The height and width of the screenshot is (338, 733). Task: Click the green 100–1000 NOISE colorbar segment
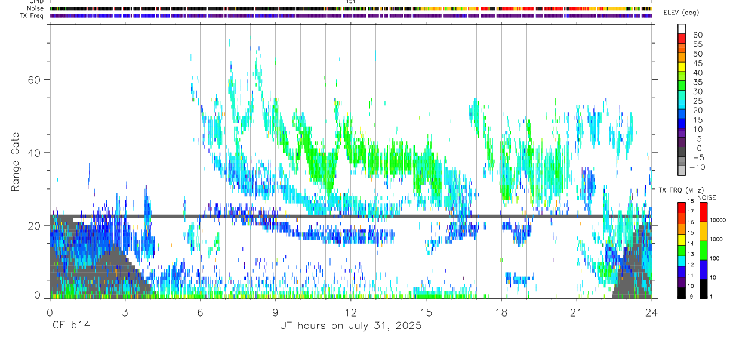704,250
